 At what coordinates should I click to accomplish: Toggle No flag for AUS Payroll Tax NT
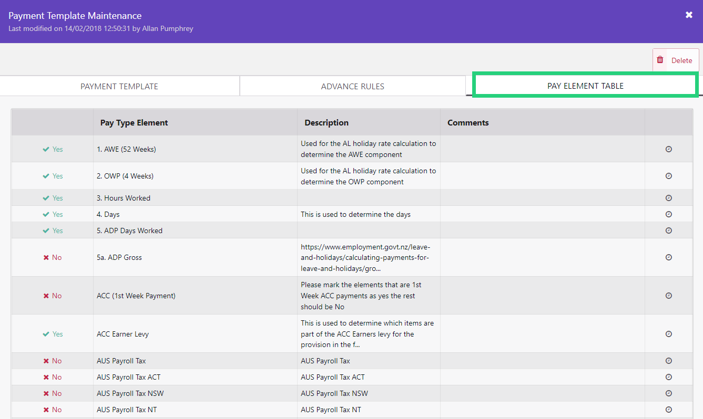(53, 410)
